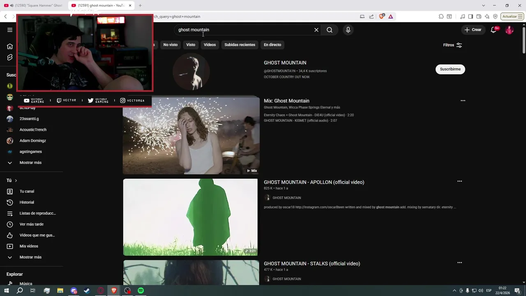Open GHOST MOUNTAIN channel avatar image
Screen dimensions: 526x296
click(191, 71)
